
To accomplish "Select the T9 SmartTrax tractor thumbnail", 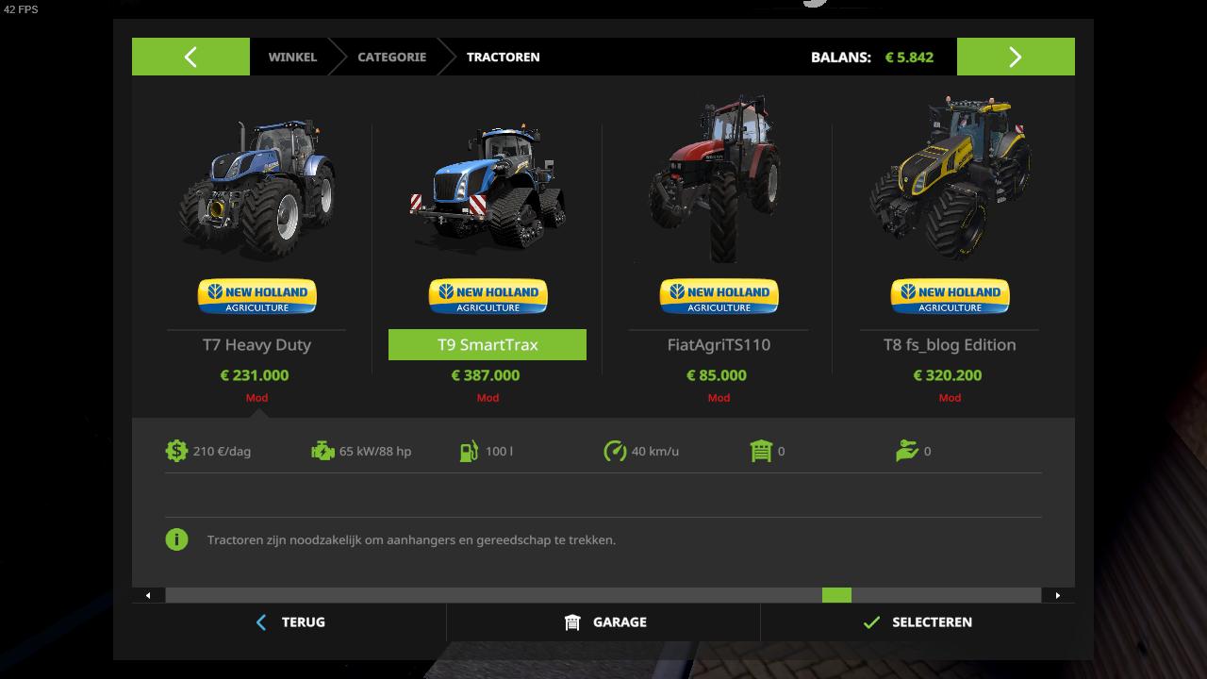I will click(488, 187).
